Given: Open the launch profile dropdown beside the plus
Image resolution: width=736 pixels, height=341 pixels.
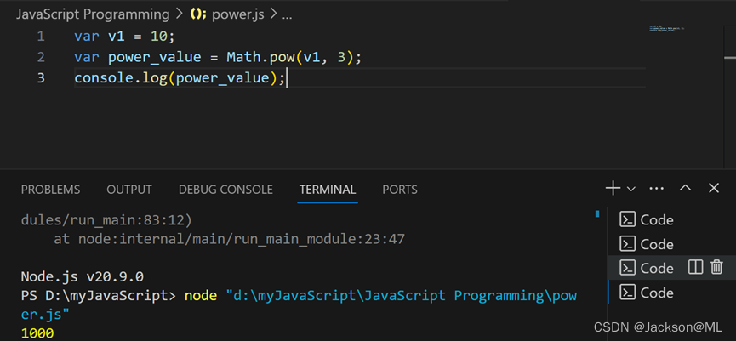Looking at the screenshot, I should tap(631, 188).
